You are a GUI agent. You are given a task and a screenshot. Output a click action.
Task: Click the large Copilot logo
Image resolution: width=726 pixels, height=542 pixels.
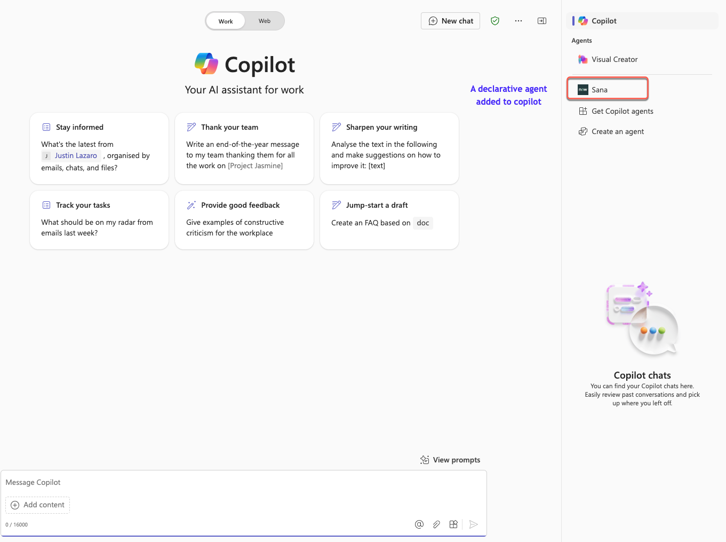(x=206, y=64)
